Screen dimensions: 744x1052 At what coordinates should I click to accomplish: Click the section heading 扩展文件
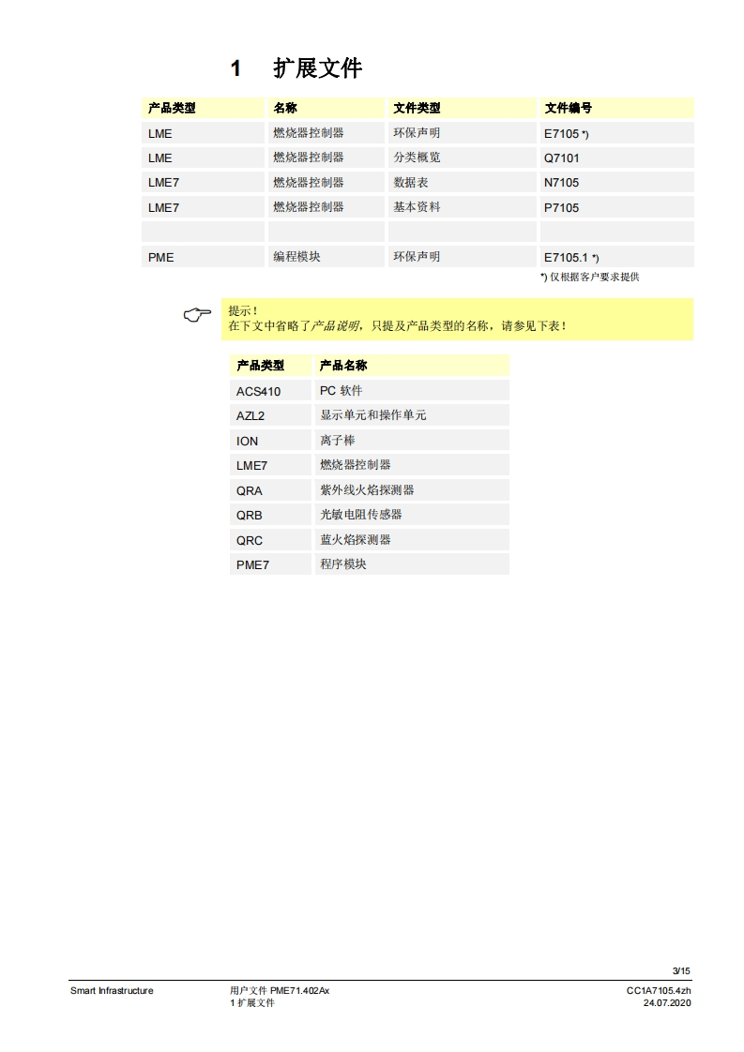317,68
